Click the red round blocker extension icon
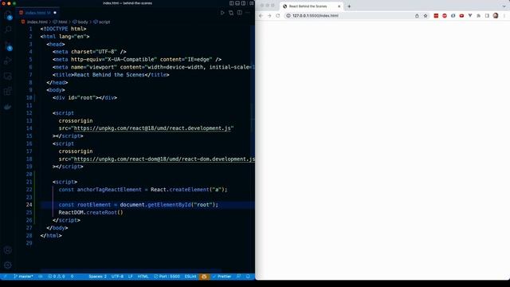Image resolution: width=510 pixels, height=287 pixels. (x=445, y=16)
